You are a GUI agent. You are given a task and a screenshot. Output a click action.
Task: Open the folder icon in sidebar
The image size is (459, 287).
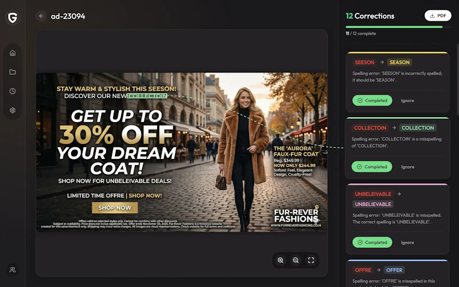pos(13,72)
